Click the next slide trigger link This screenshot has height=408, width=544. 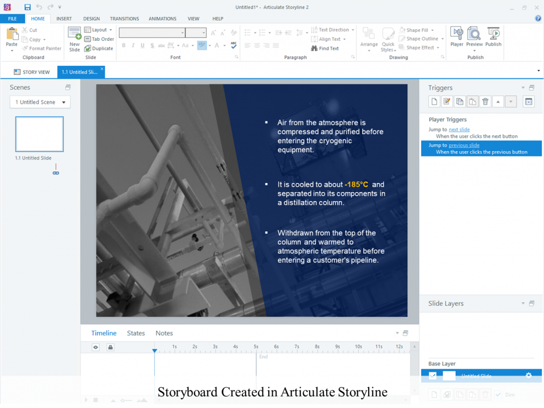(x=459, y=129)
